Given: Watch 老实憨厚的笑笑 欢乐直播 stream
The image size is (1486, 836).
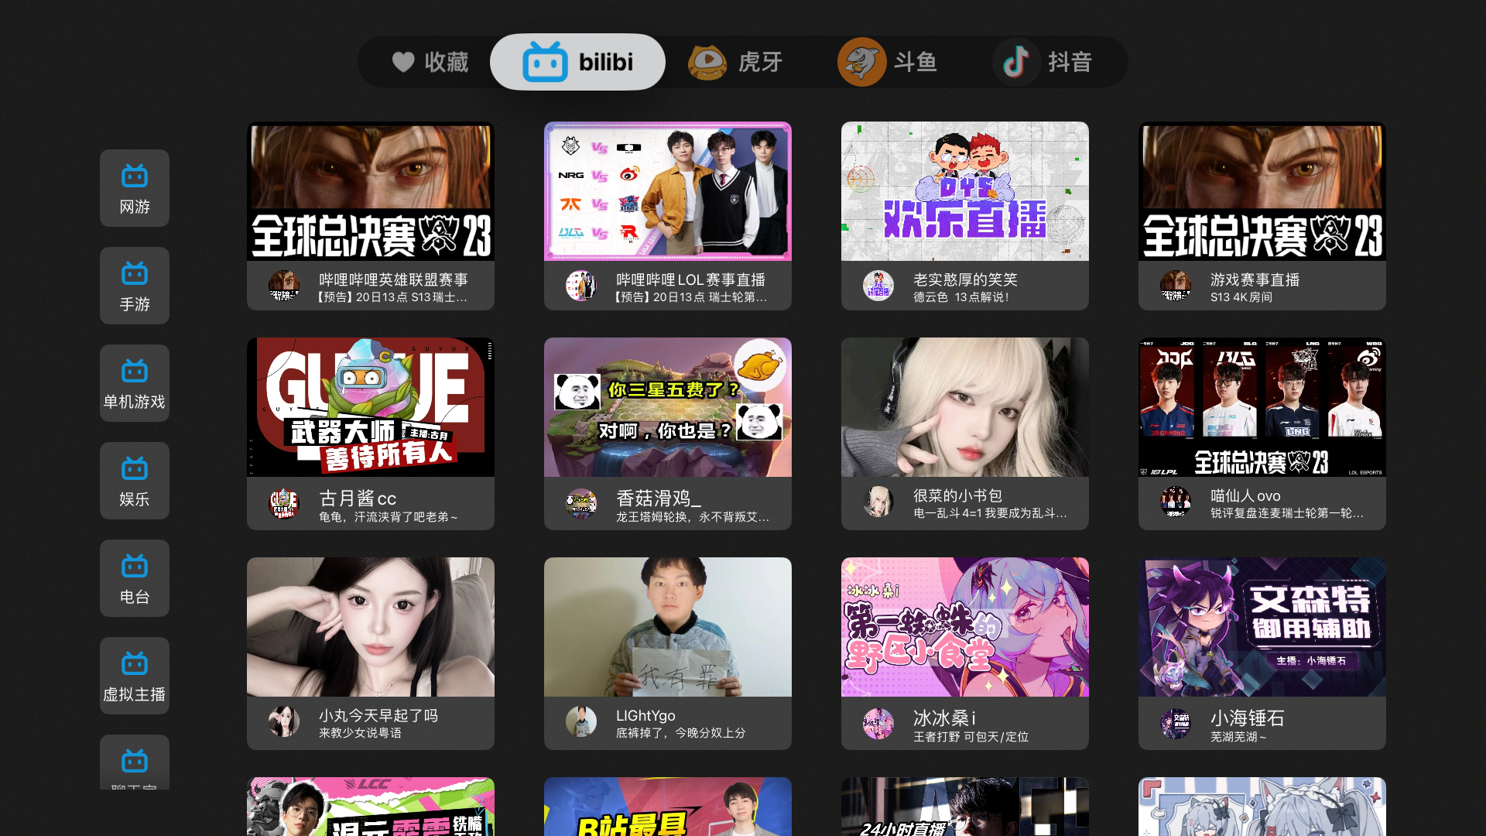Looking at the screenshot, I should click(965, 216).
